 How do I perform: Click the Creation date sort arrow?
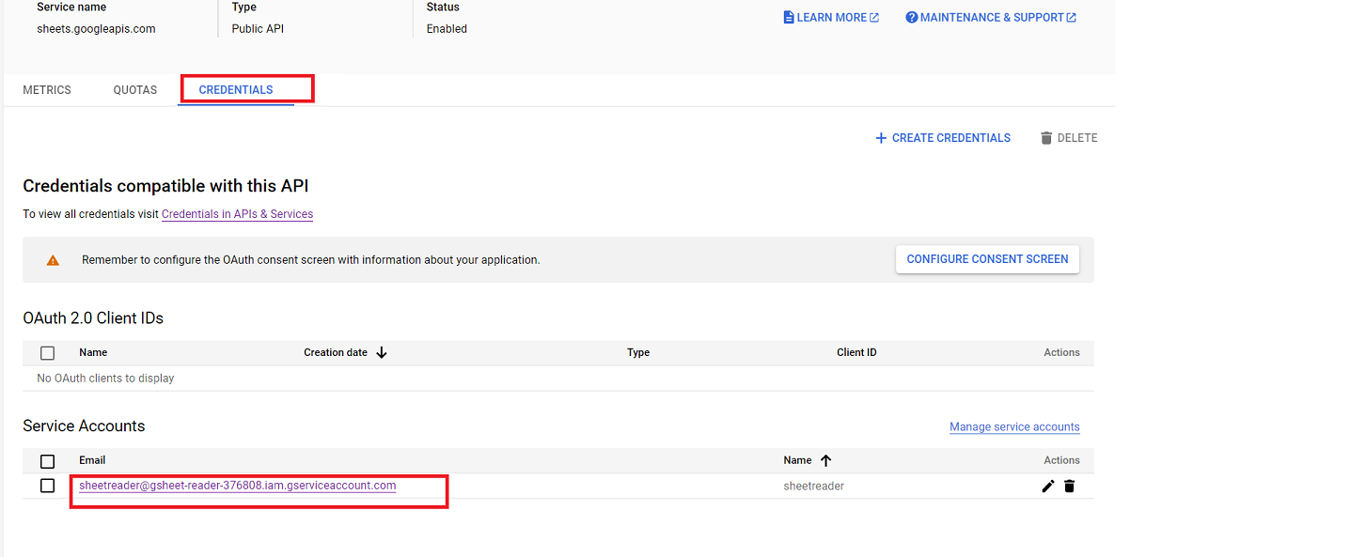pos(382,353)
